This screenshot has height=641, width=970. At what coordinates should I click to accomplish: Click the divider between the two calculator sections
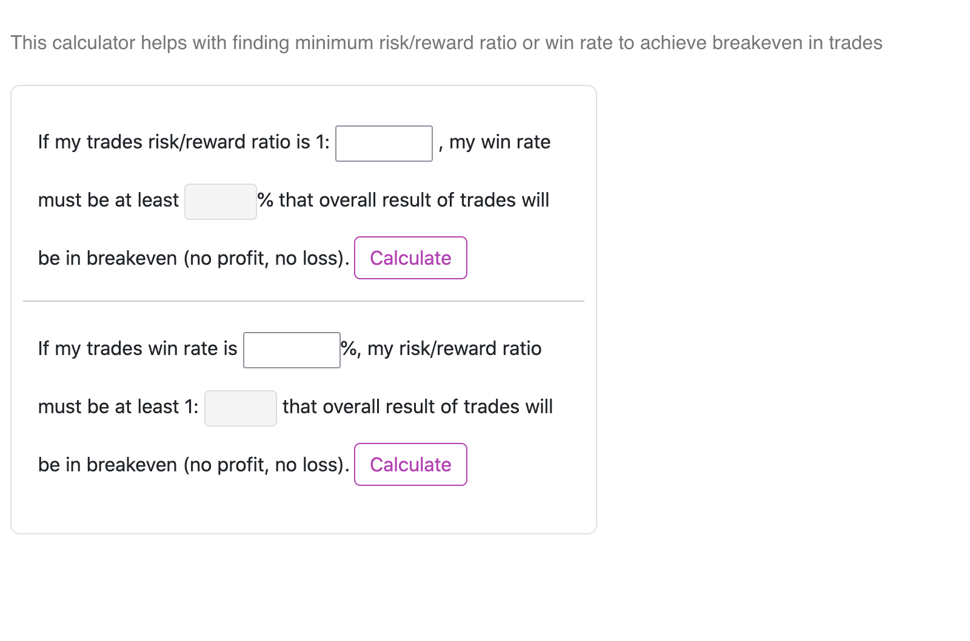[x=303, y=300]
